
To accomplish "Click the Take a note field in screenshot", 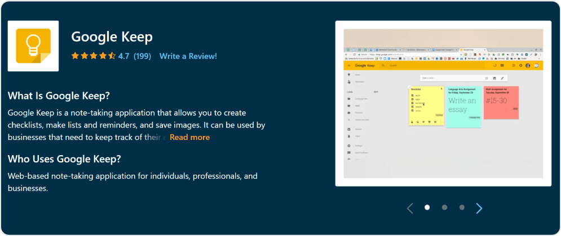I will coord(463,78).
